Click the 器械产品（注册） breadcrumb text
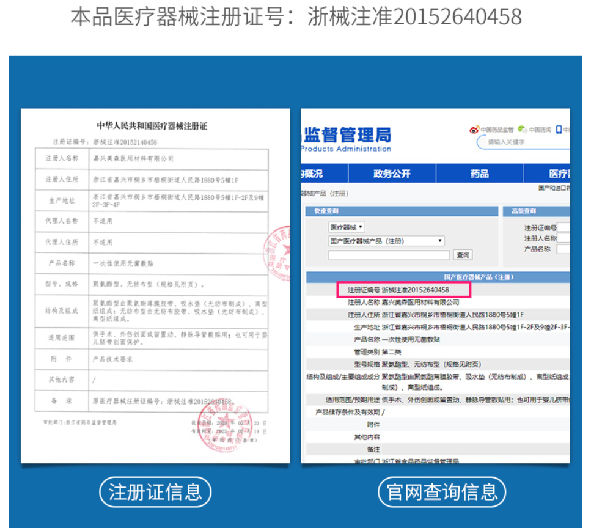Image resolution: width=591 pixels, height=528 pixels. pos(325,193)
